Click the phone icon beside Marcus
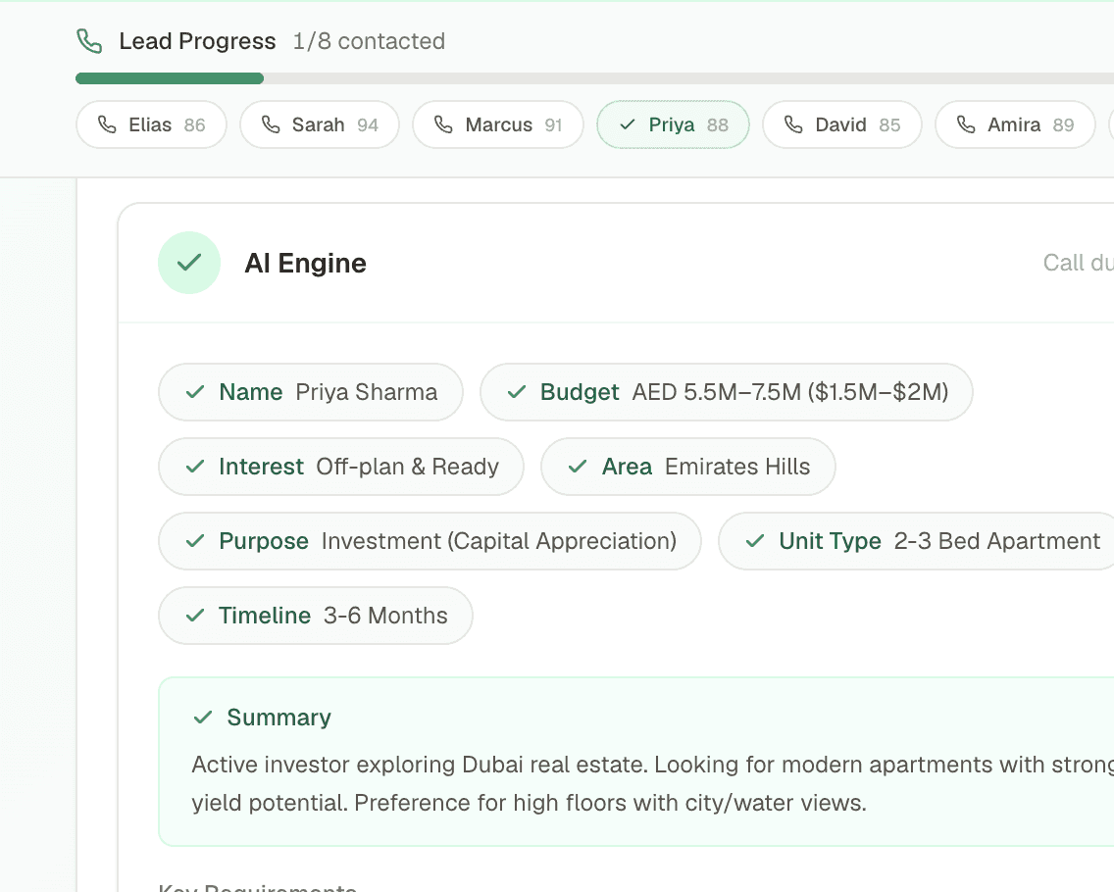Screen dimensions: 1114x892 tap(444, 124)
